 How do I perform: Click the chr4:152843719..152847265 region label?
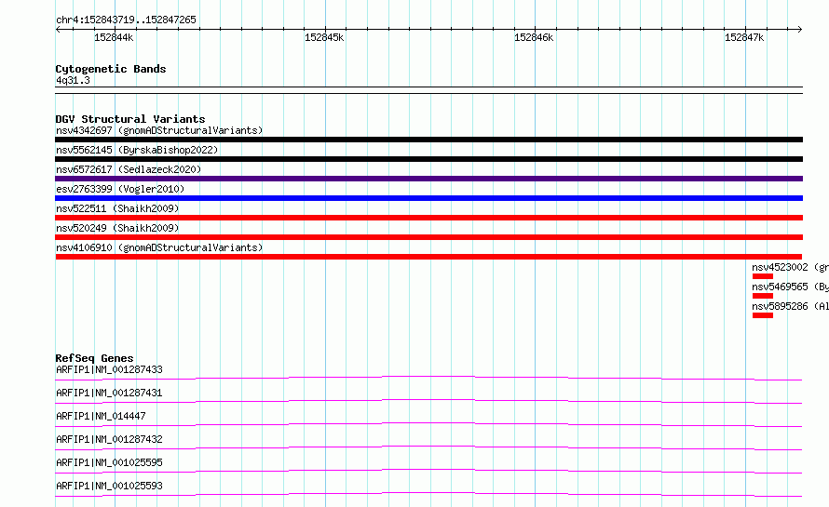126,20
